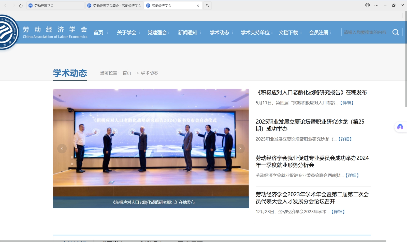This screenshot has height=242, width=407.
Task: Open the browser three-dot options menu
Action: click(x=376, y=5)
